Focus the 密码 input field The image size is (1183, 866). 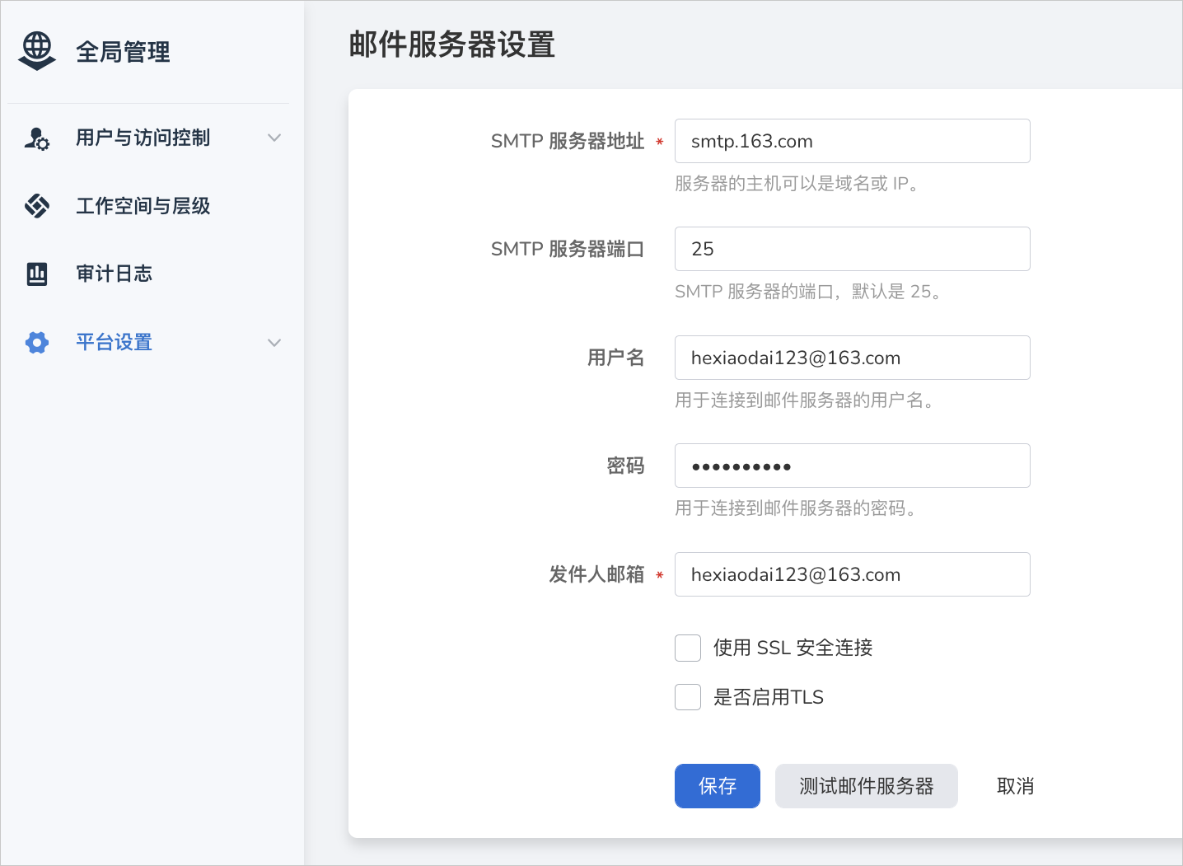(853, 466)
